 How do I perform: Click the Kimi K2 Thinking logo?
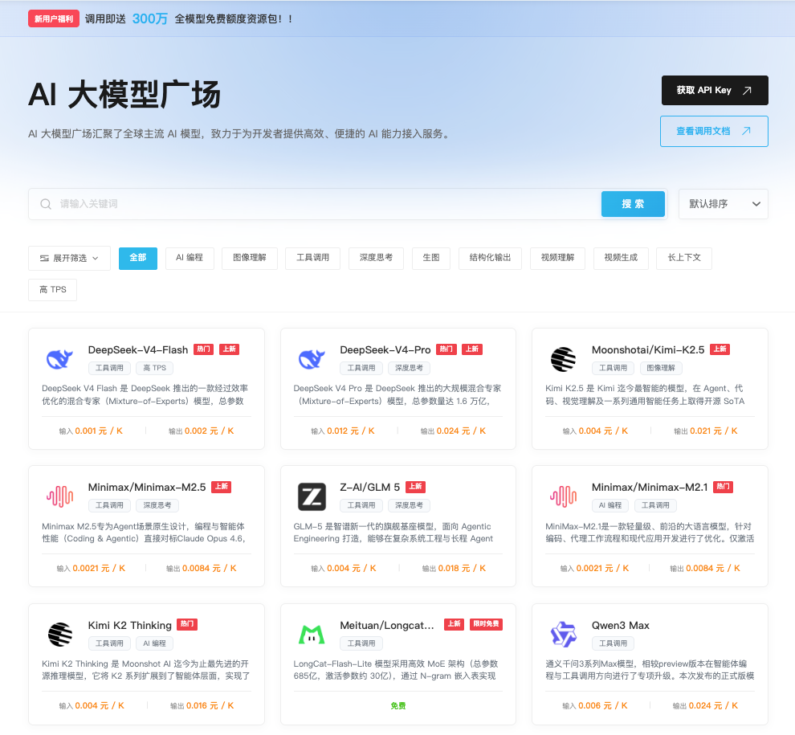click(60, 634)
